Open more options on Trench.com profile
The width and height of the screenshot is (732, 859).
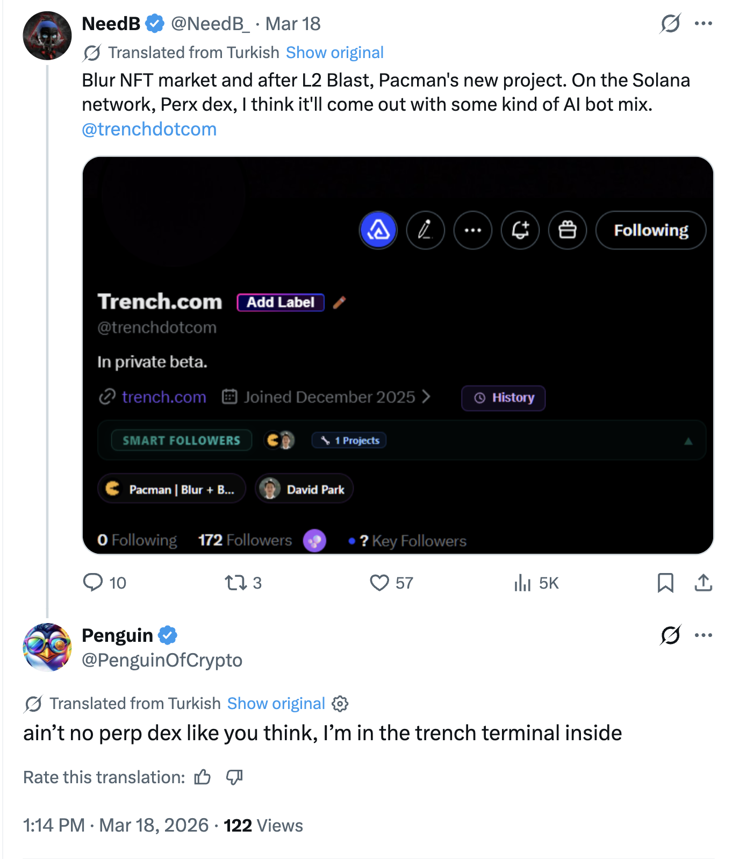[x=472, y=230]
